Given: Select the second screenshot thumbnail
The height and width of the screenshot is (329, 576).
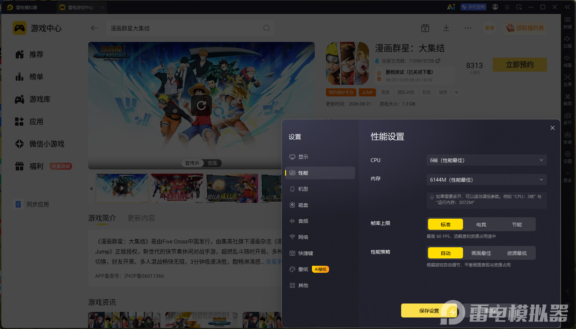Looking at the screenshot, I should click(177, 188).
